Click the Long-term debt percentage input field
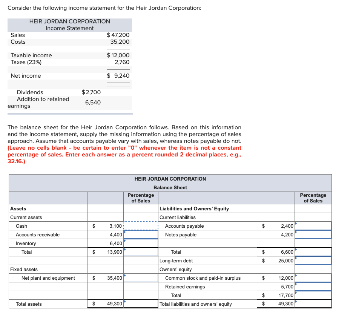This screenshot has width=353, height=328. click(x=313, y=261)
